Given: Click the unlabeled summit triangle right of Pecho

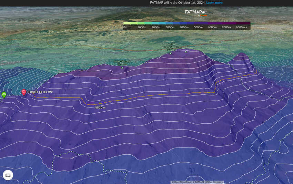Looking at the screenshot, I should [x=186, y=52].
